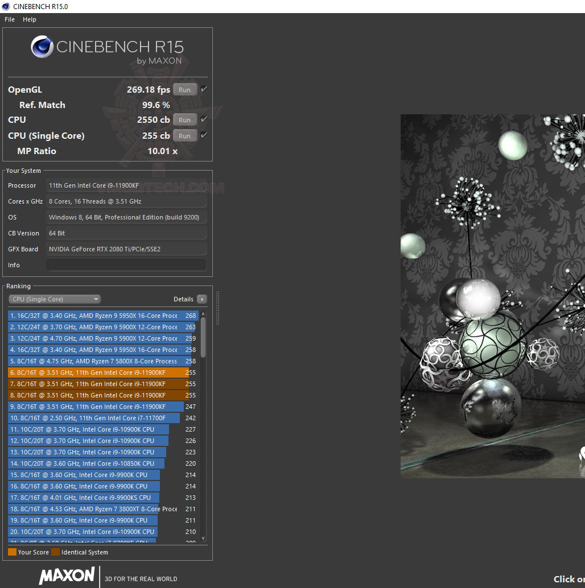Click the OpenGL 269.18 fps score
This screenshot has width=585, height=588.
[x=148, y=90]
